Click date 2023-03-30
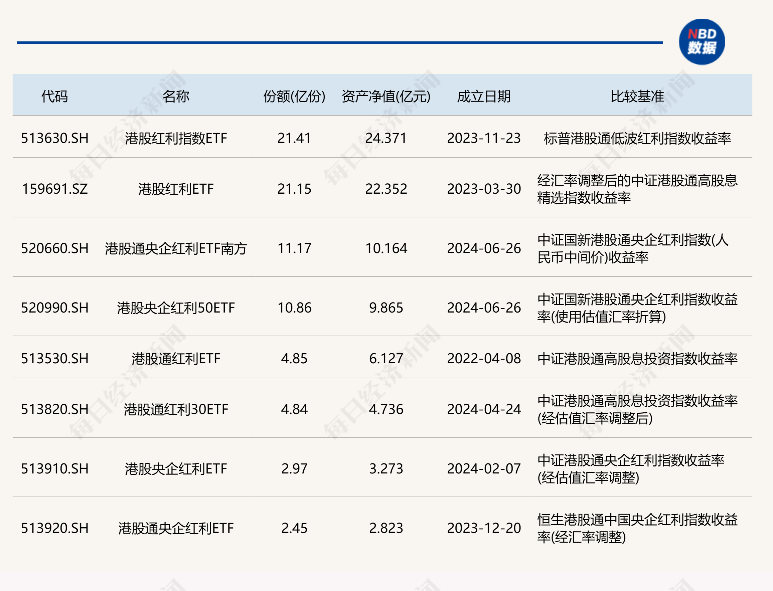 (484, 189)
